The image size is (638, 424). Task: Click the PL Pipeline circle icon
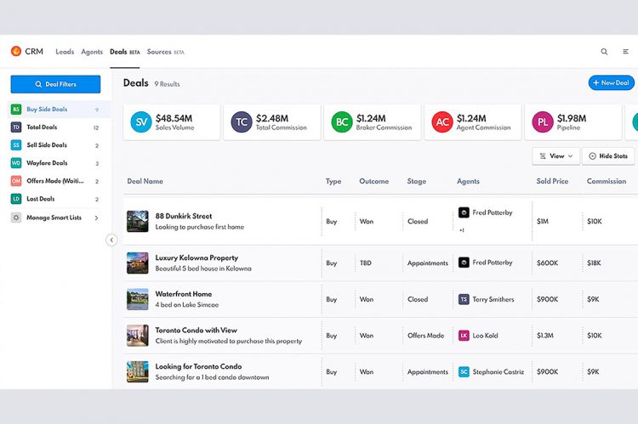coord(543,122)
